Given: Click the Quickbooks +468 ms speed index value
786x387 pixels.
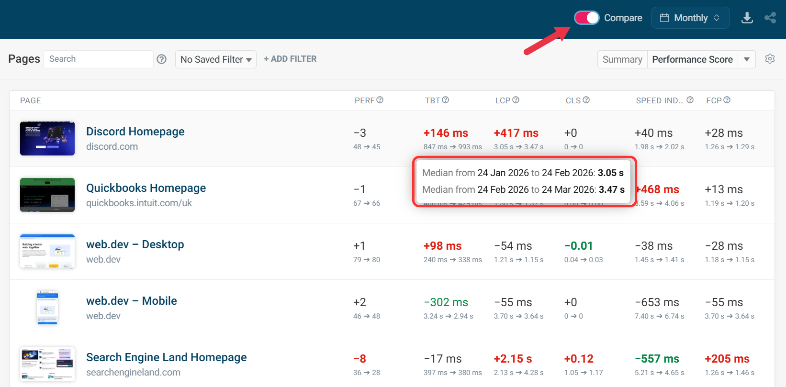Looking at the screenshot, I should tap(658, 189).
